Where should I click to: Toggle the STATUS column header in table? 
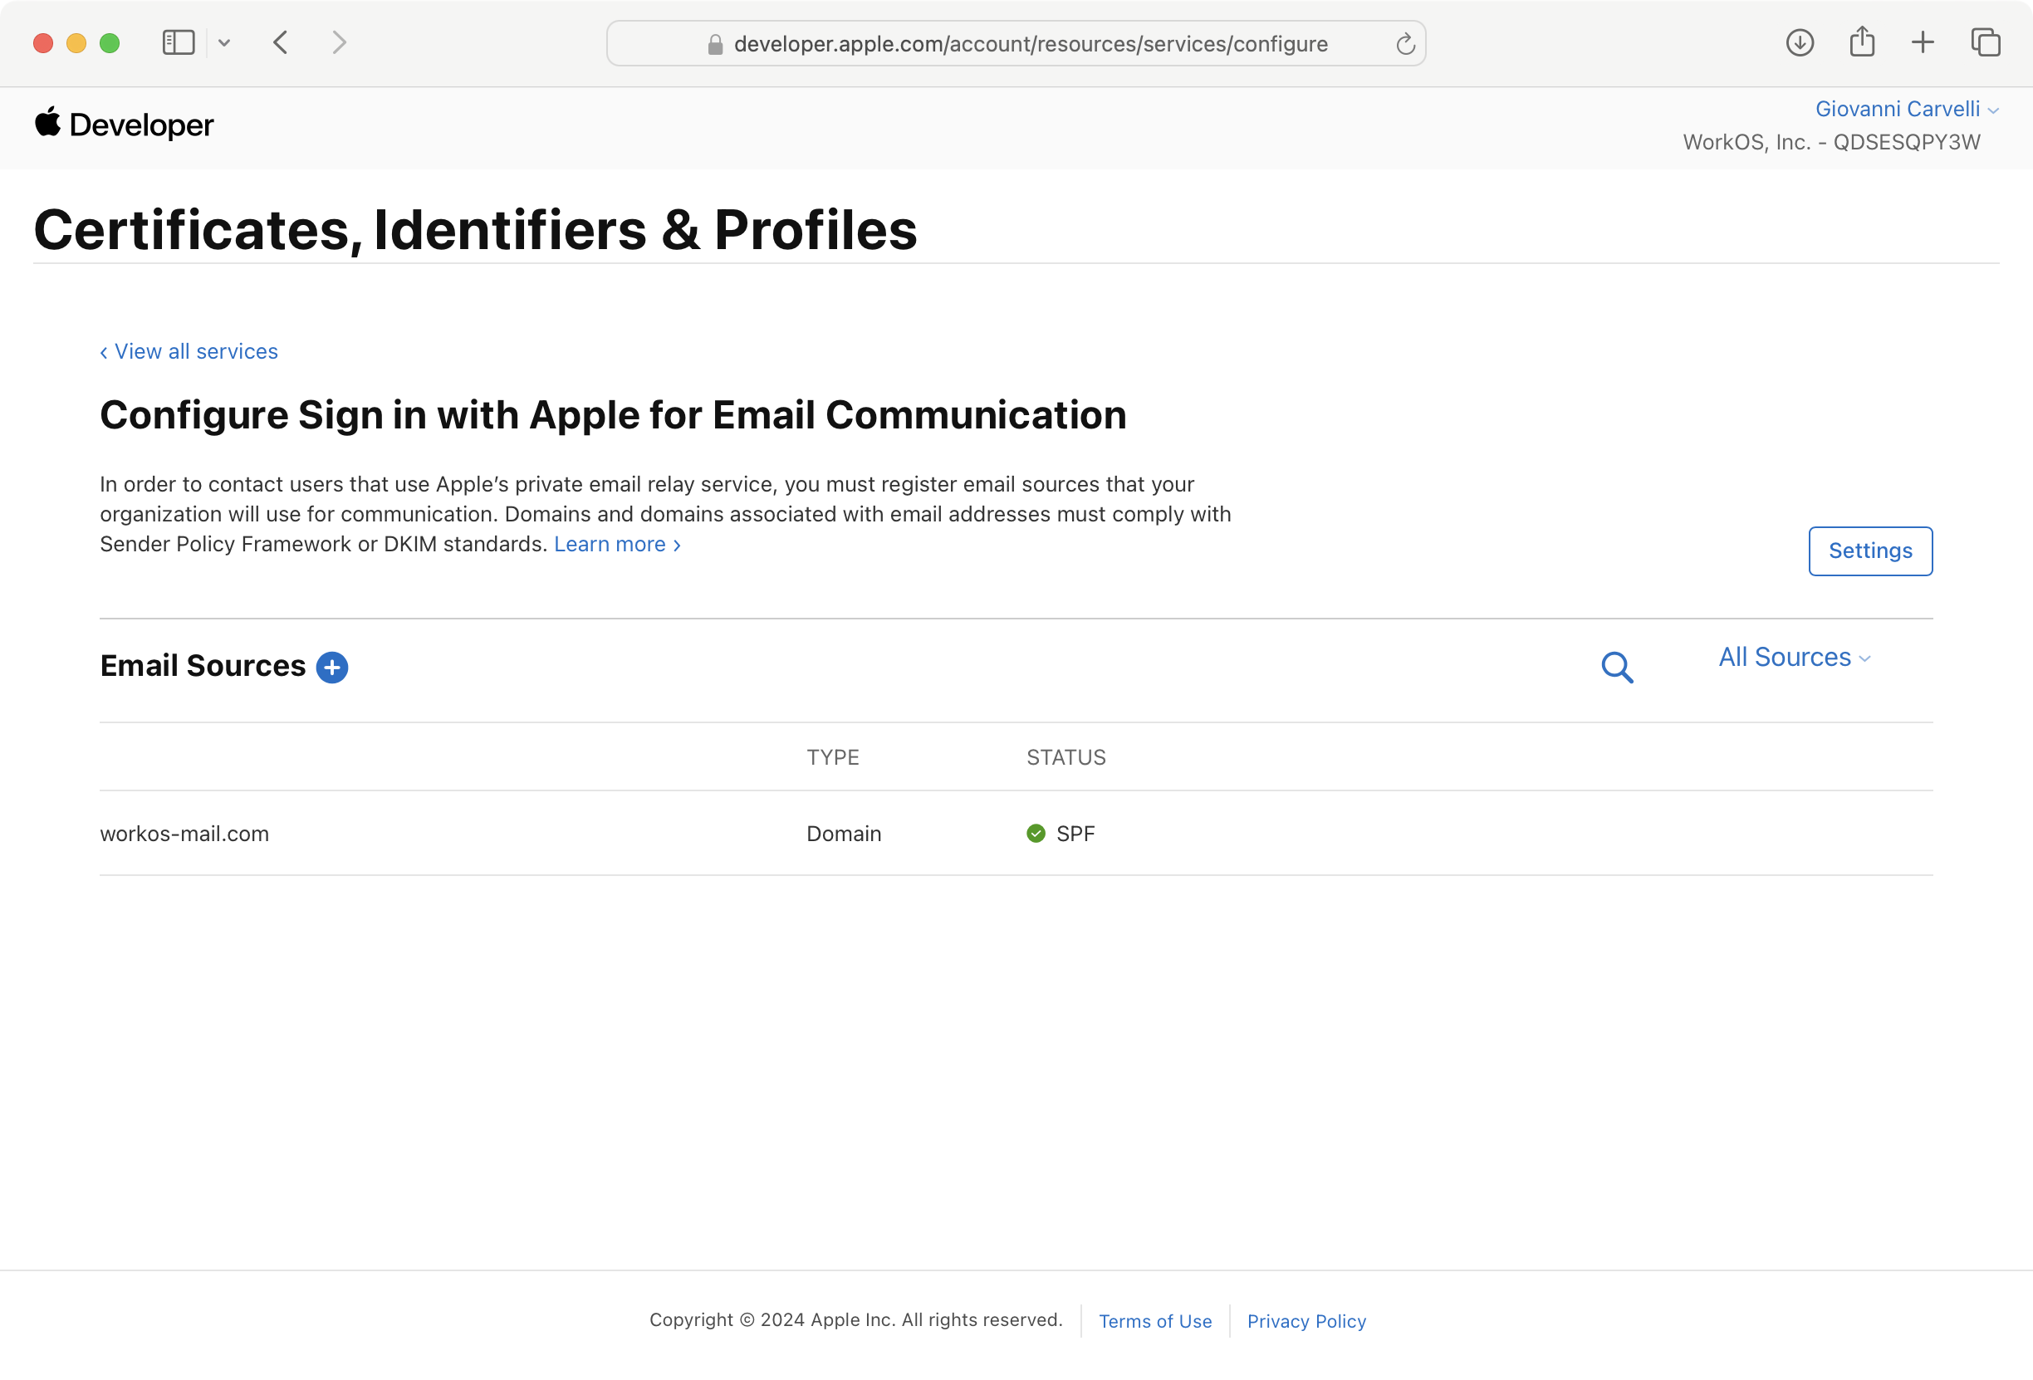[x=1065, y=756]
